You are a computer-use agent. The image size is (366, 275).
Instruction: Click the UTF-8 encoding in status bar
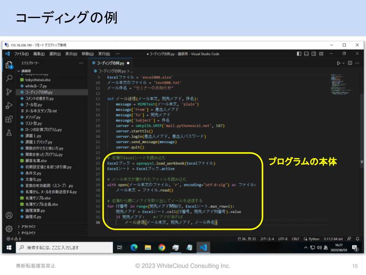(283, 239)
